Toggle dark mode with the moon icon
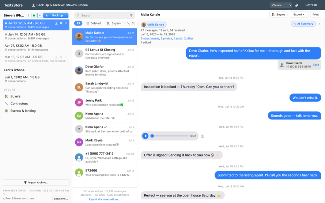 [x=296, y=5]
